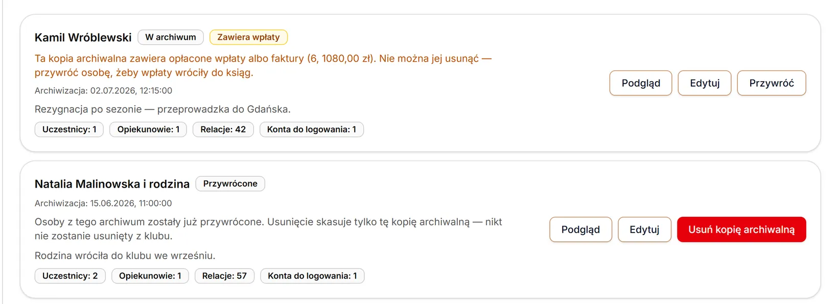Screen dimensions: 838x304
Task: Select Natalia's Konta do logowania: 1 chip
Action: (x=312, y=276)
